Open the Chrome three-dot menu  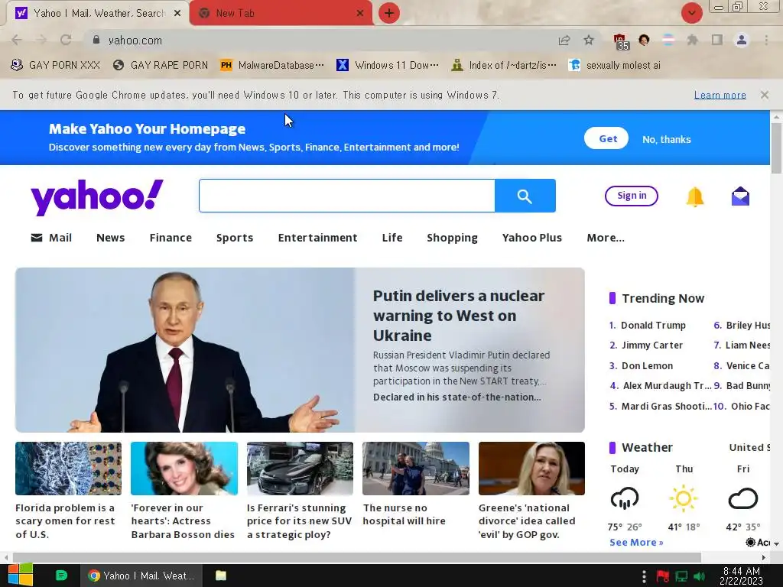click(766, 41)
